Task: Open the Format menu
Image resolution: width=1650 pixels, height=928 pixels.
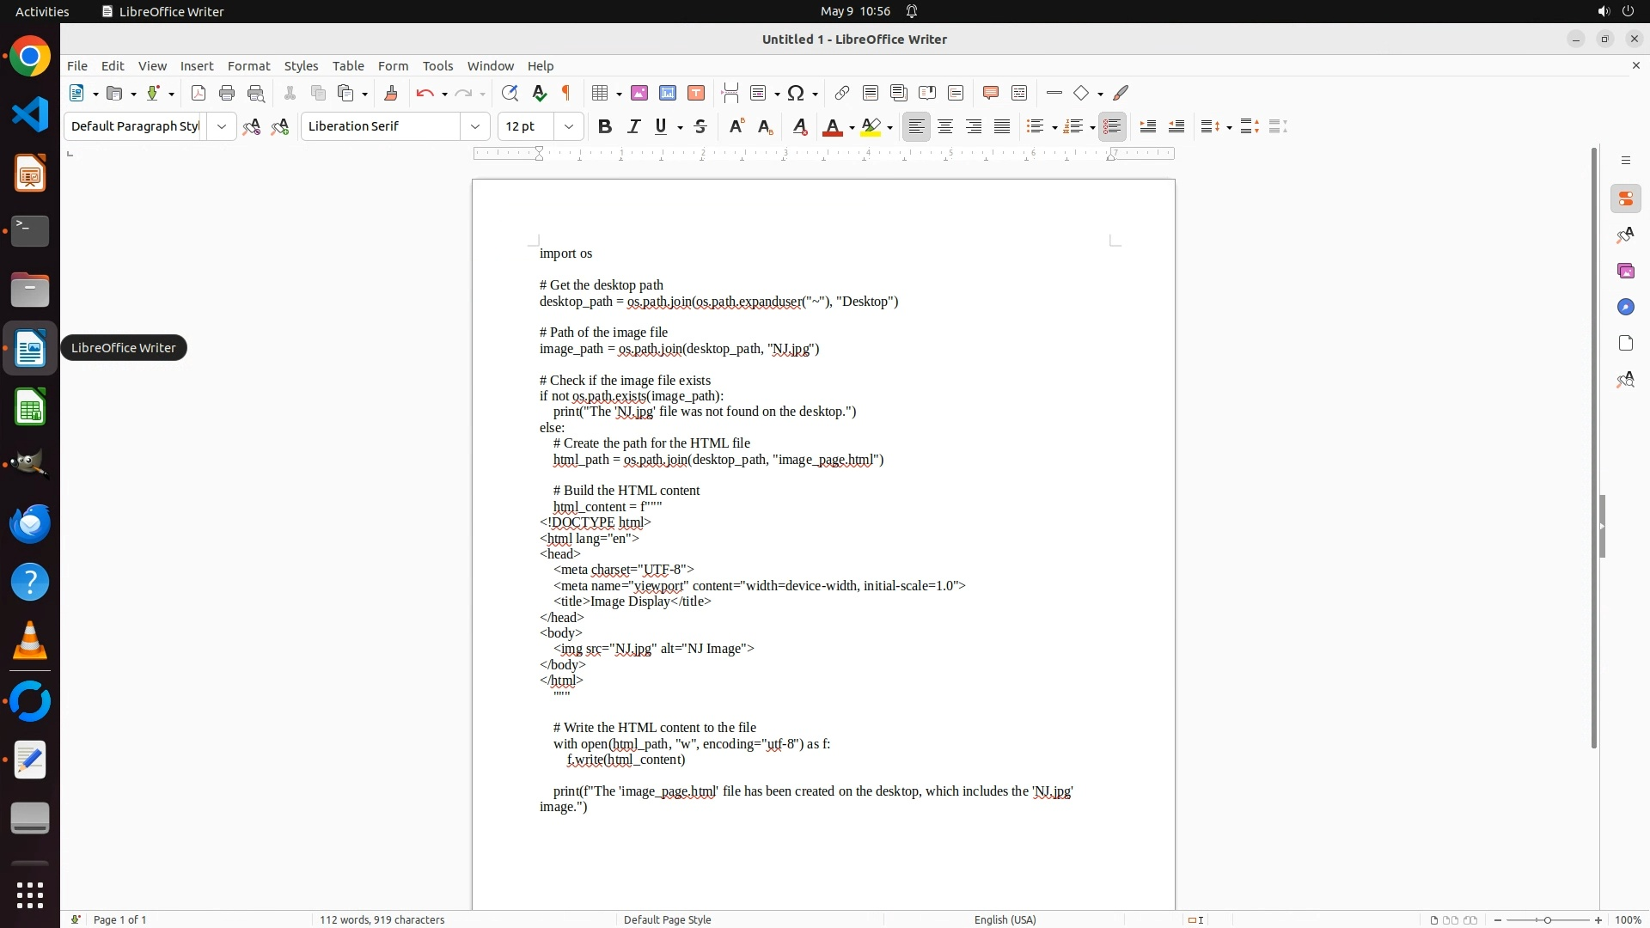Action: [x=248, y=66]
